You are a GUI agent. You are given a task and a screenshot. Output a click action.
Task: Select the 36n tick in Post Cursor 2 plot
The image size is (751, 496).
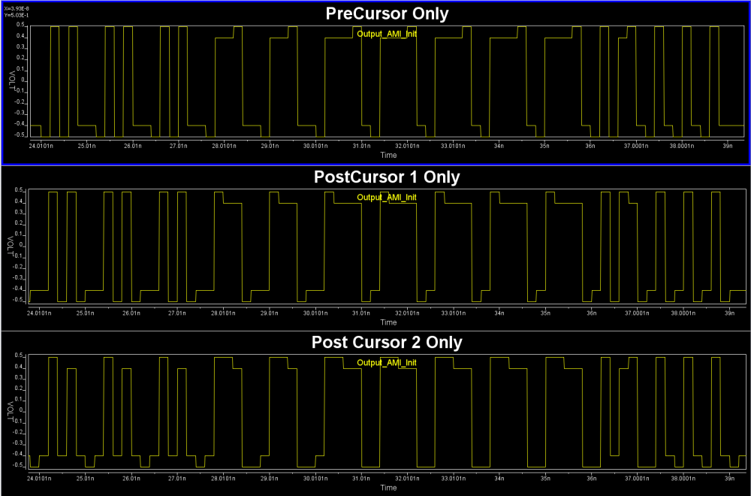tap(590, 478)
